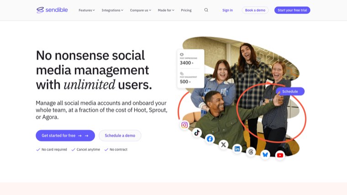Click the LinkedIn icon
This screenshot has width=347, height=195.
[237, 149]
